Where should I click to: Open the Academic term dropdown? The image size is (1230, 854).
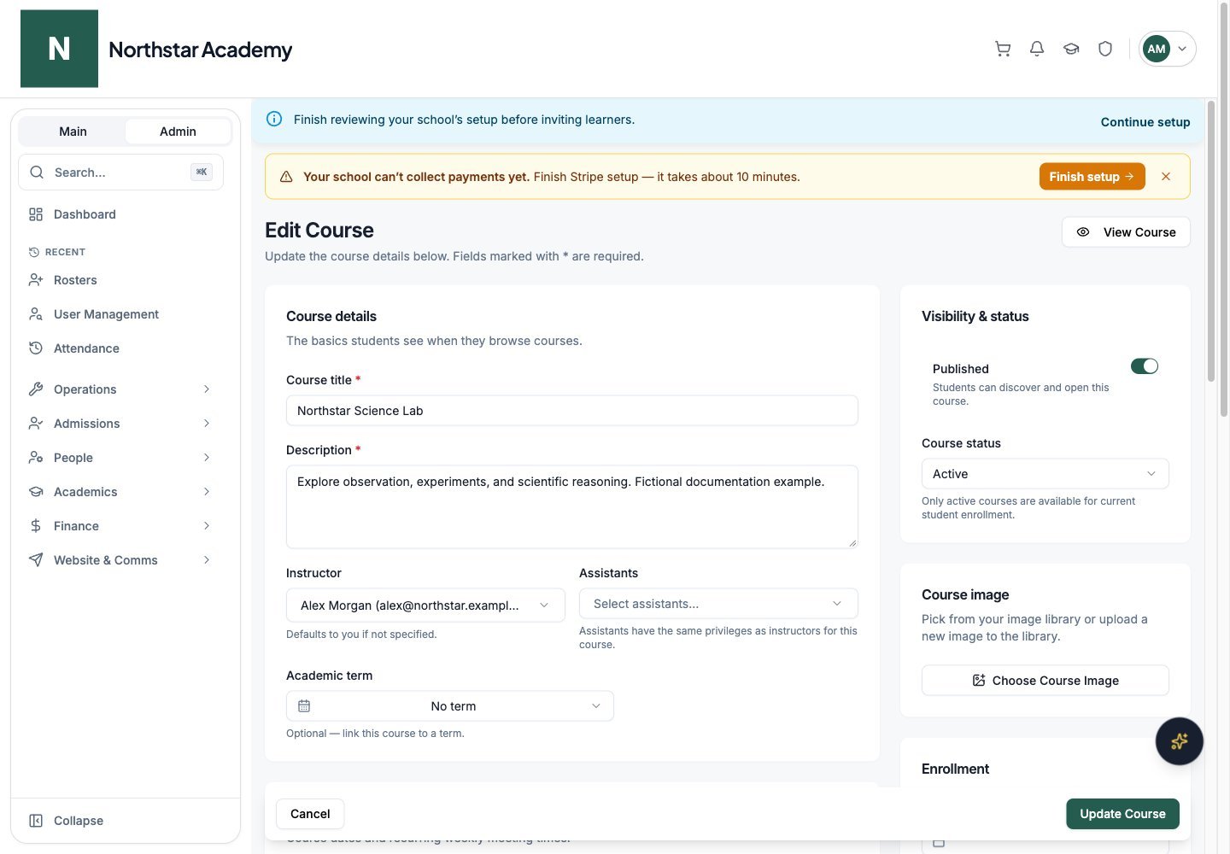450,706
